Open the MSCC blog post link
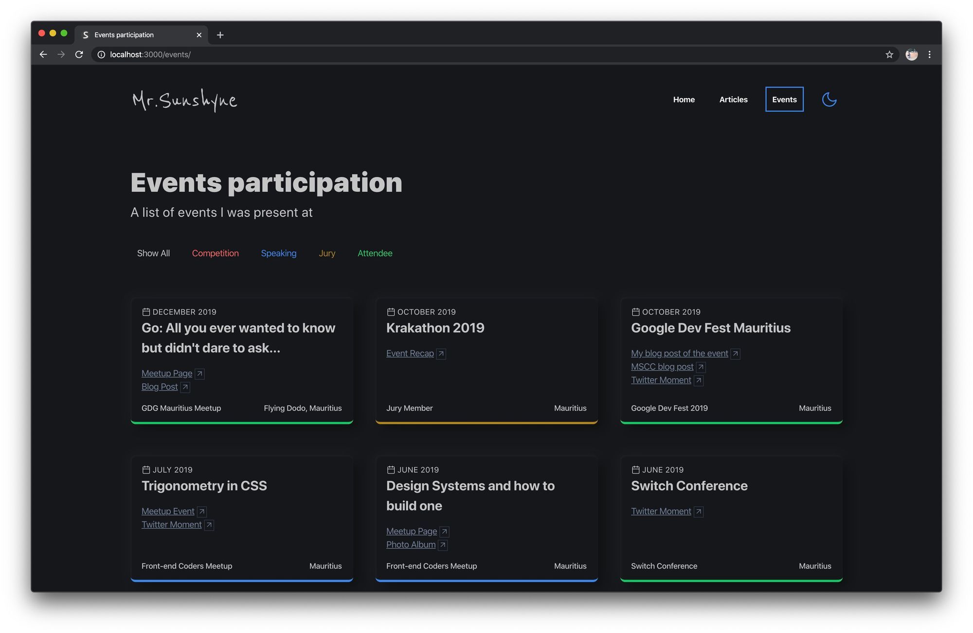Image resolution: width=973 pixels, height=633 pixels. click(662, 367)
